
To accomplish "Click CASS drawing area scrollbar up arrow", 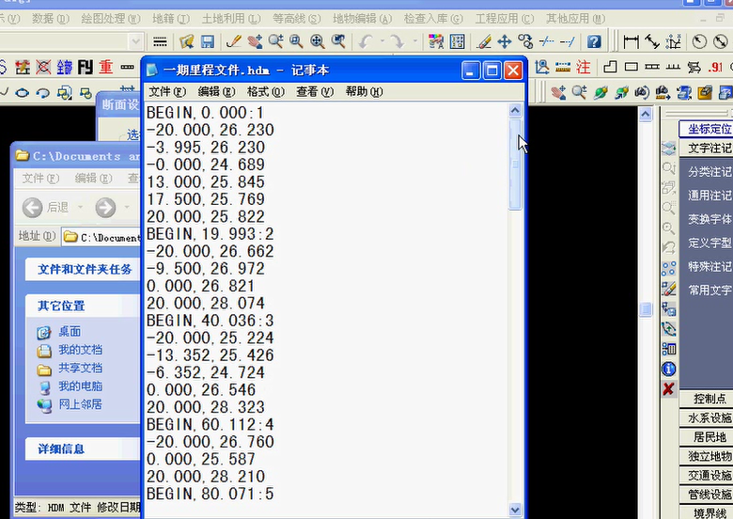I will coord(645,114).
